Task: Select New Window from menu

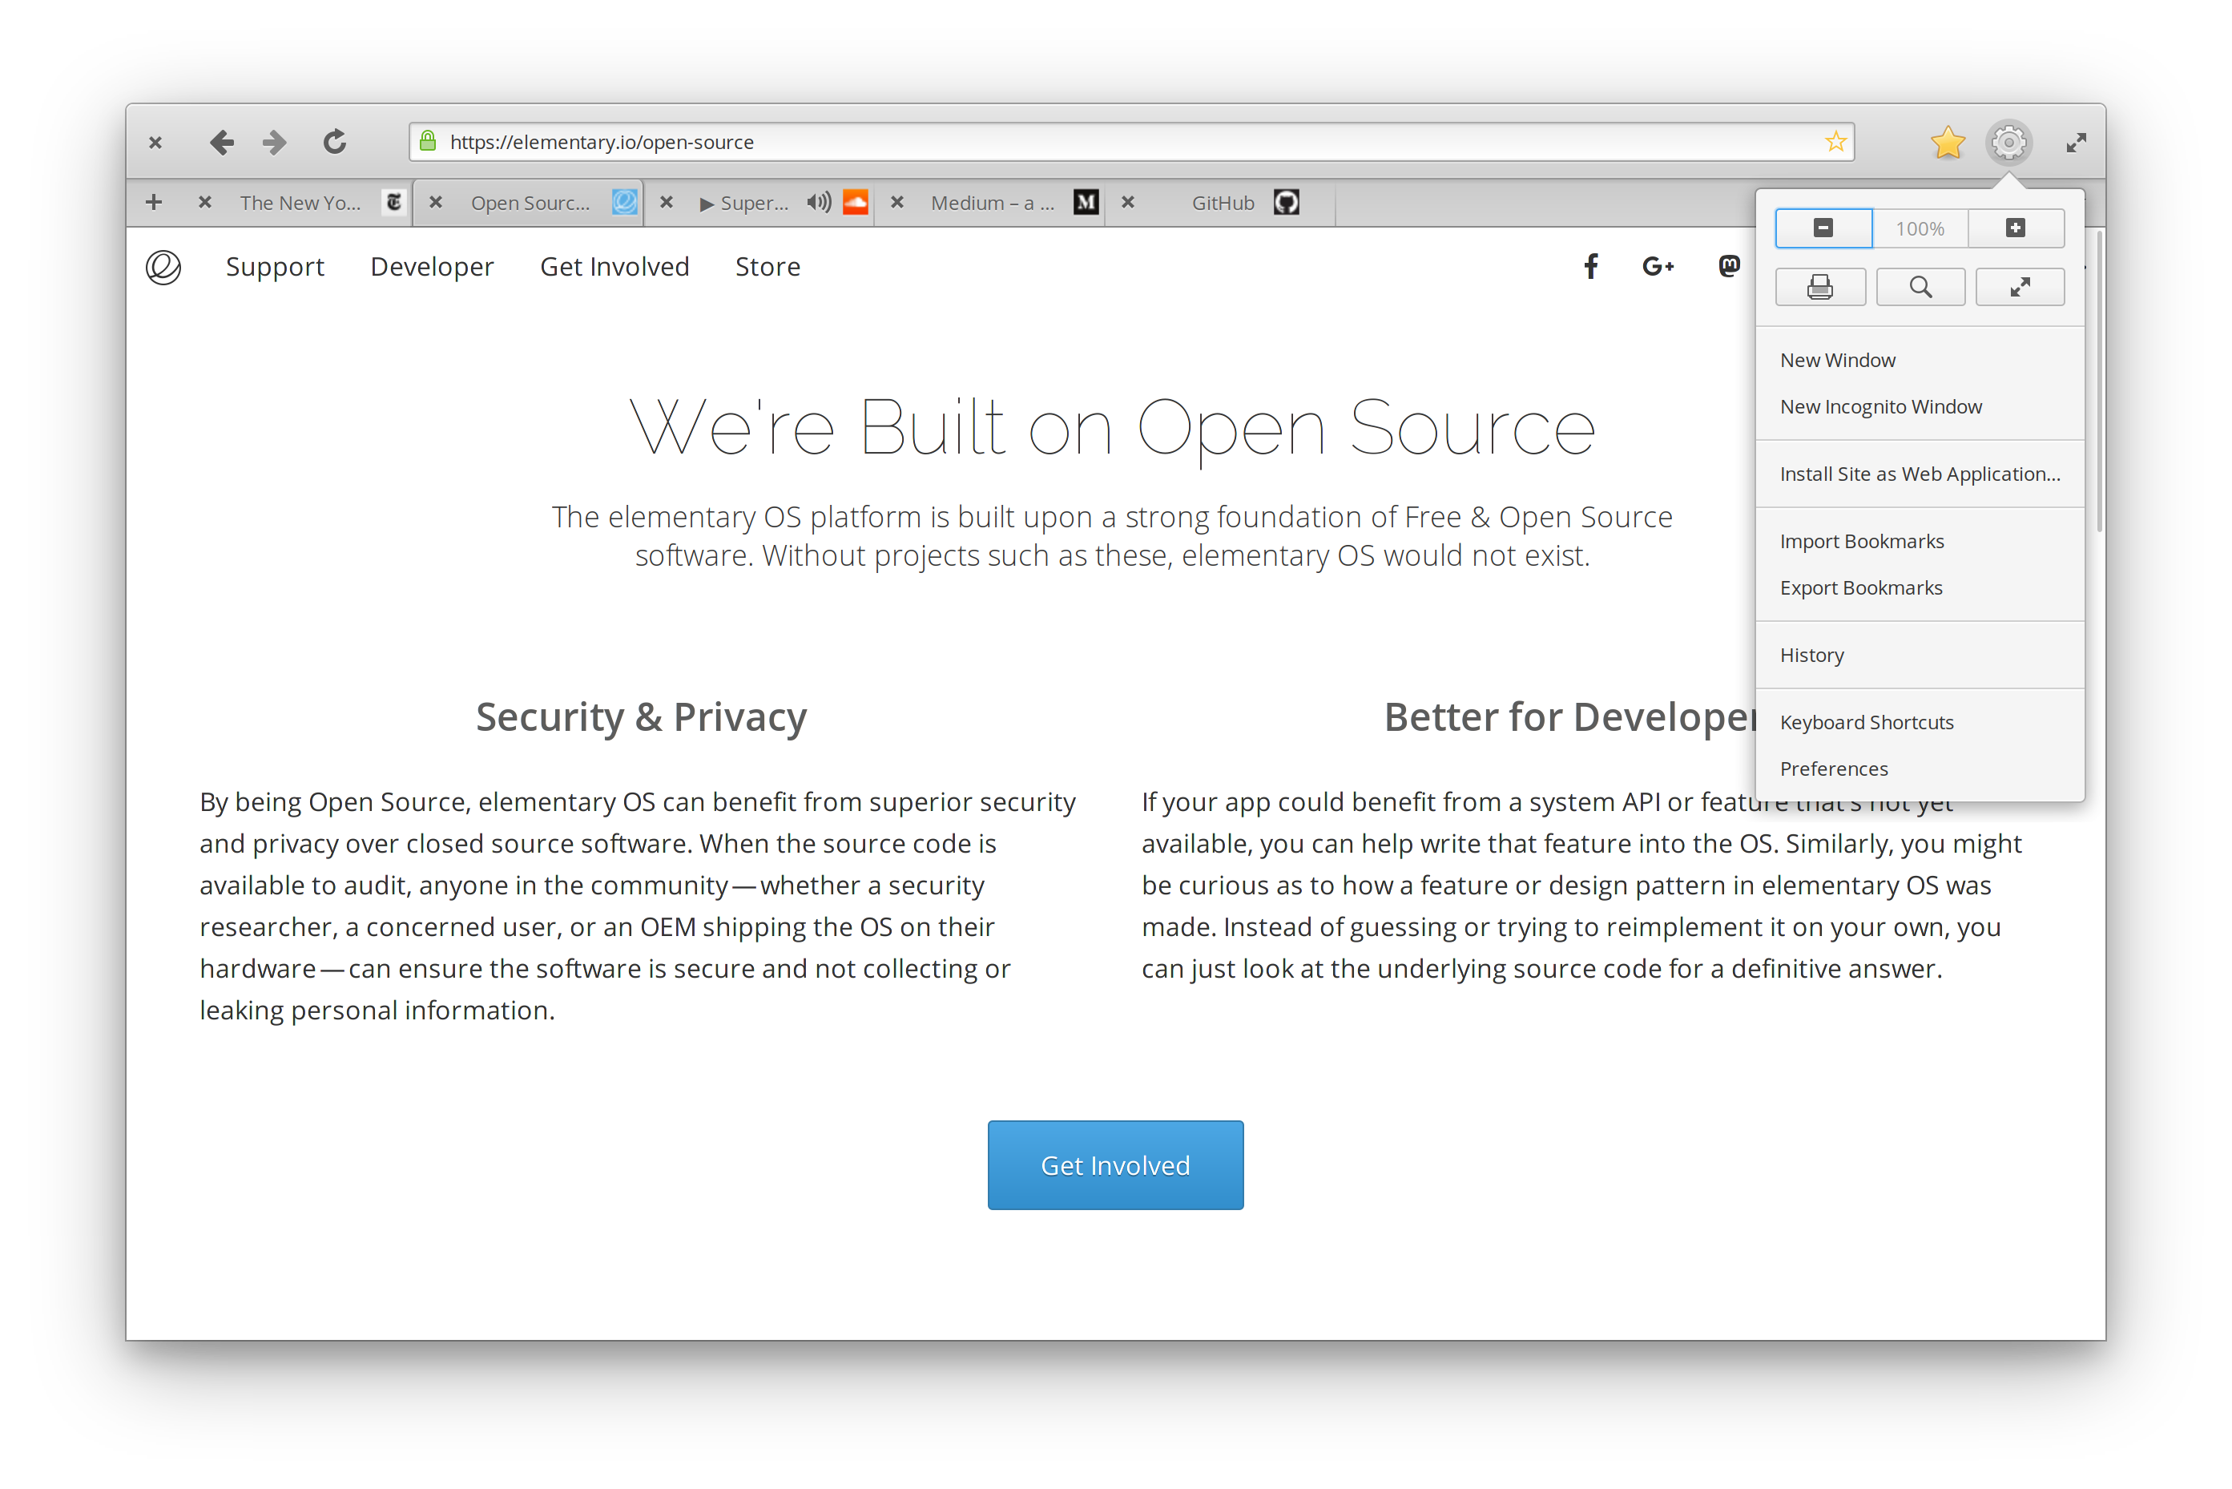Action: [x=1920, y=360]
